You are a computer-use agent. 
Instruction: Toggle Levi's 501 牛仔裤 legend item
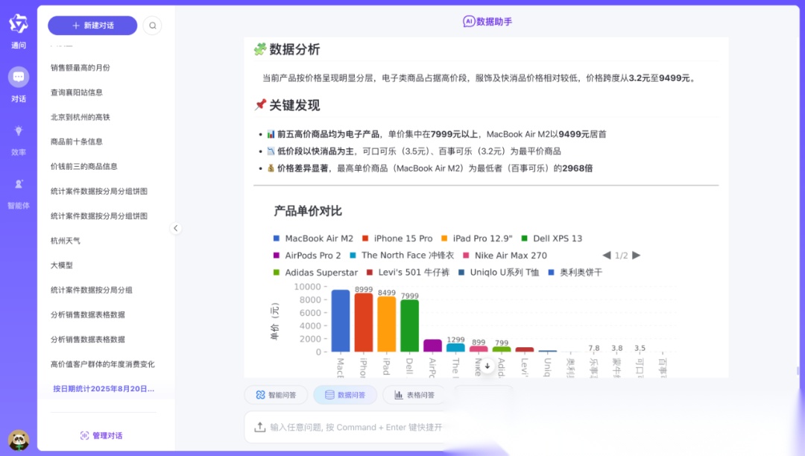pos(408,273)
